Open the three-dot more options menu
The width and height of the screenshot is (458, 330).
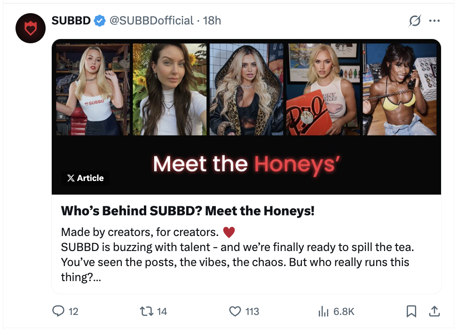point(434,21)
